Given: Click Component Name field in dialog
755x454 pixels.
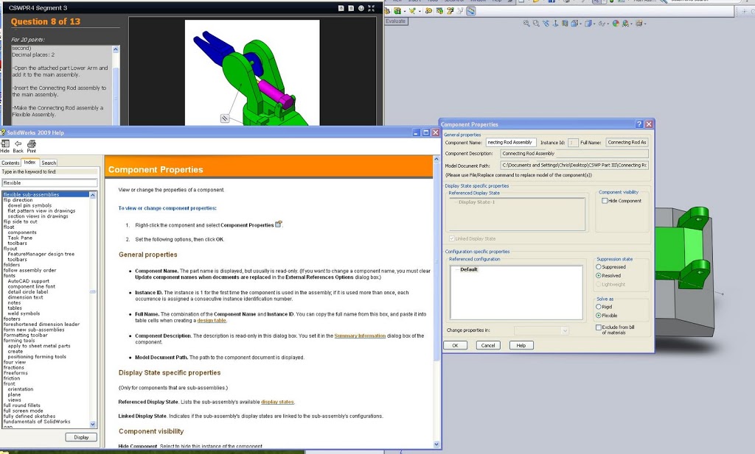Looking at the screenshot, I should pos(510,142).
